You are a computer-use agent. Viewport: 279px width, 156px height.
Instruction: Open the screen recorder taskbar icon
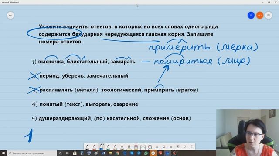174,153
